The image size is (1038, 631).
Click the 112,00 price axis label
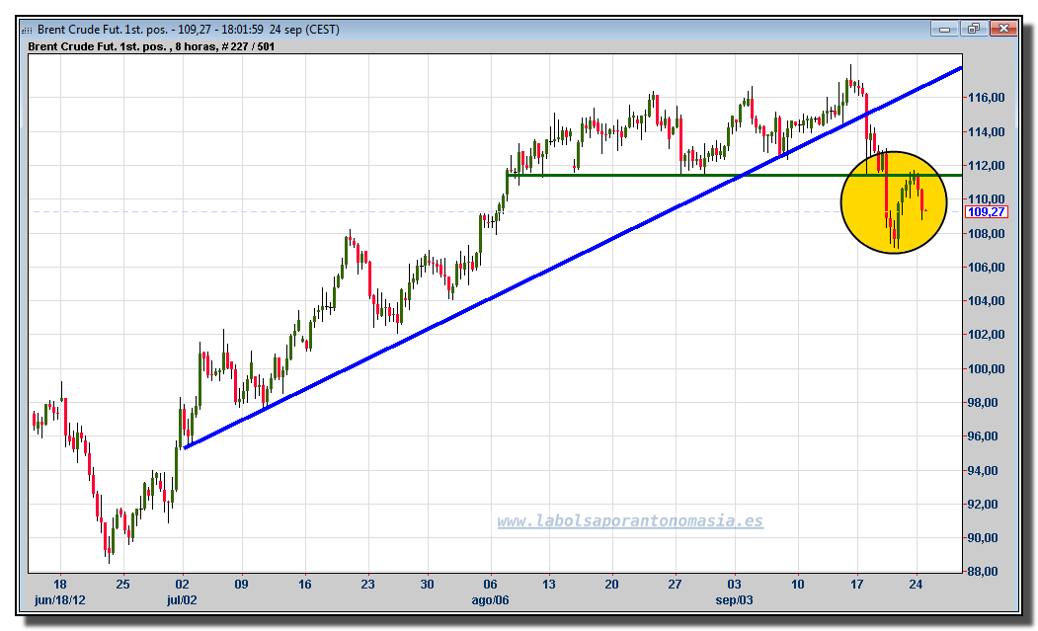pos(987,166)
